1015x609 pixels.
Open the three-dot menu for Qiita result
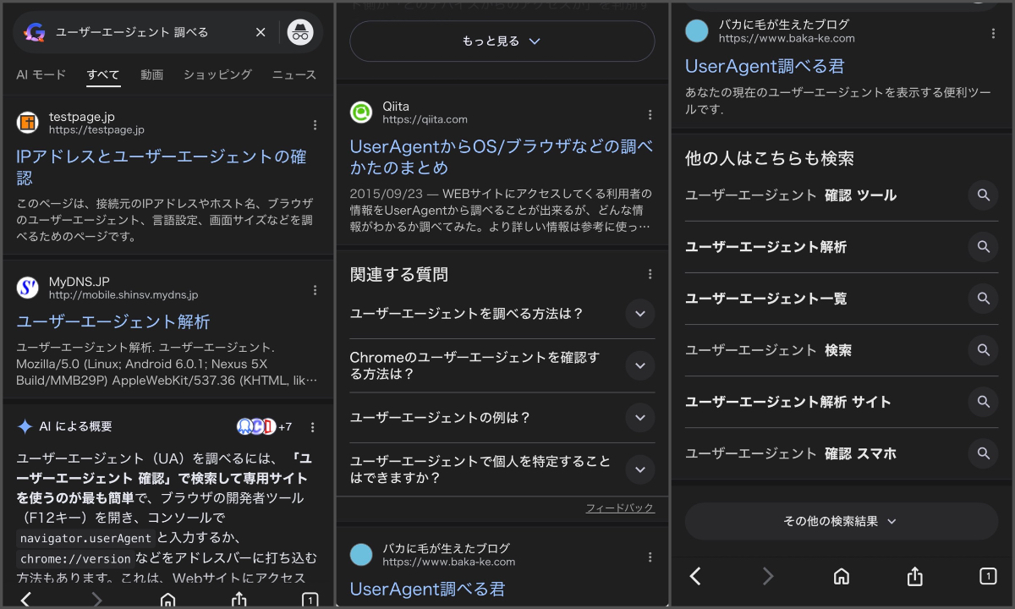[x=650, y=114]
